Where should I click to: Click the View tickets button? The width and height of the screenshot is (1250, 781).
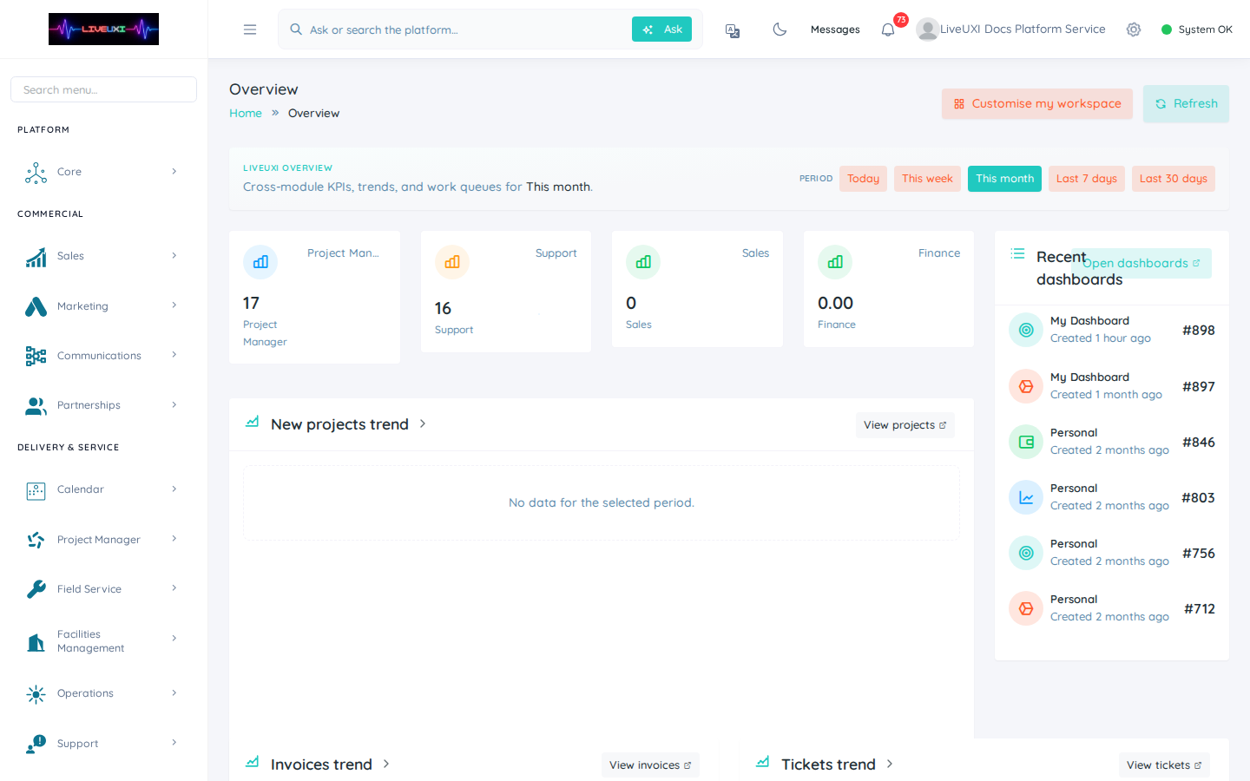click(1164, 765)
